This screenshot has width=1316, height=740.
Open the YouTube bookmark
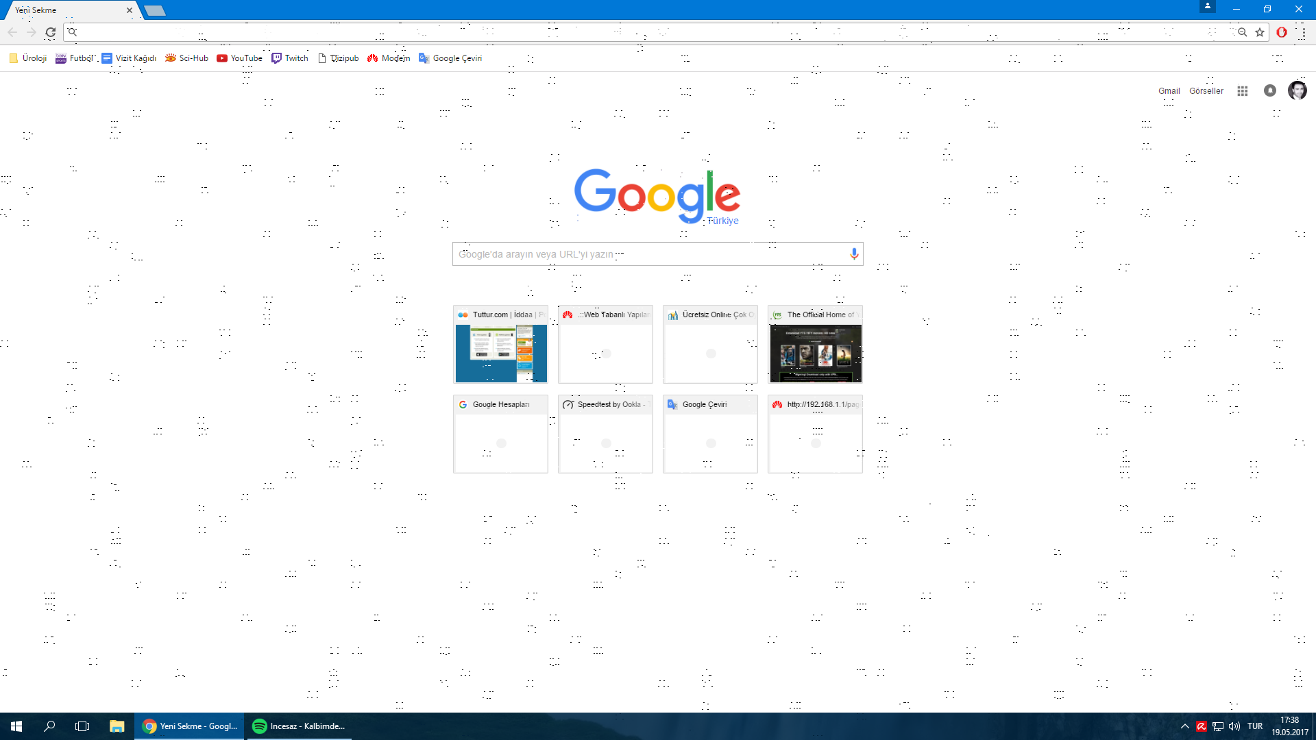[x=239, y=58]
